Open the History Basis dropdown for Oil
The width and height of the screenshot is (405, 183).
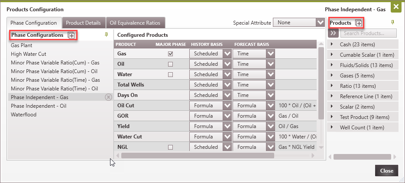click(227, 64)
